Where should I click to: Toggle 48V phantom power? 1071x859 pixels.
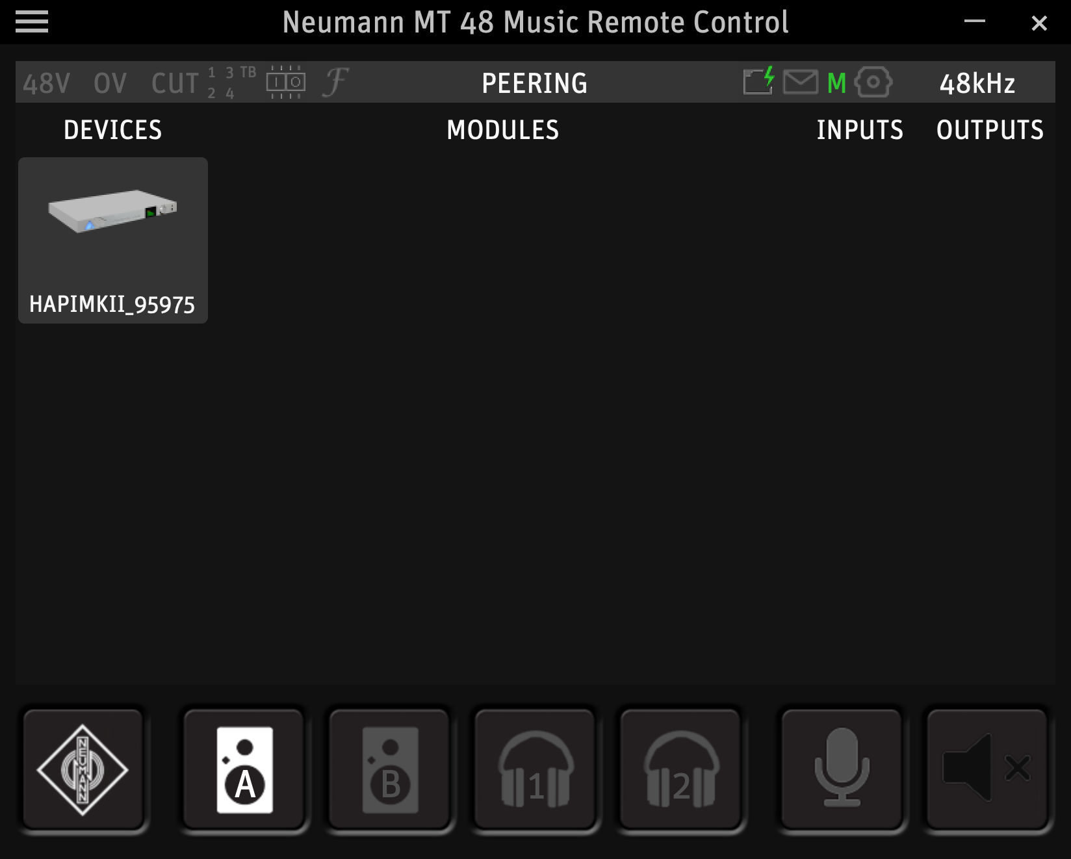coord(44,83)
